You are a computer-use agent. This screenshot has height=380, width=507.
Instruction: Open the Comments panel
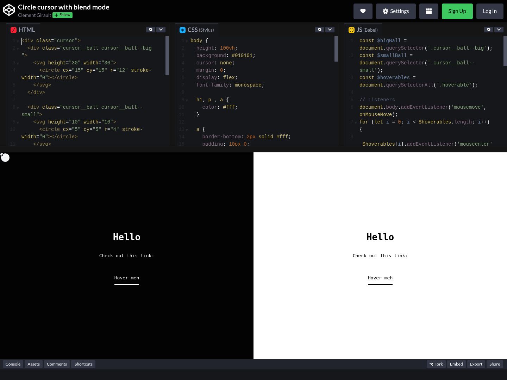pyautogui.click(x=57, y=364)
